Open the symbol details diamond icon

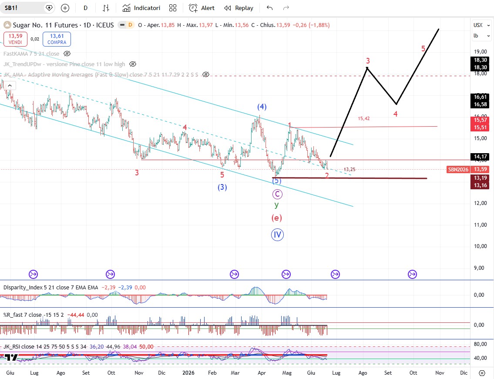point(49,8)
